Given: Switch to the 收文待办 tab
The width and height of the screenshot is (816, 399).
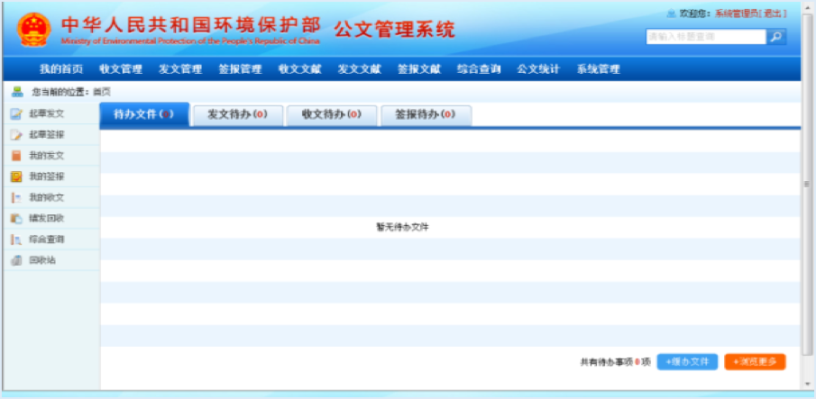Looking at the screenshot, I should click(x=332, y=115).
